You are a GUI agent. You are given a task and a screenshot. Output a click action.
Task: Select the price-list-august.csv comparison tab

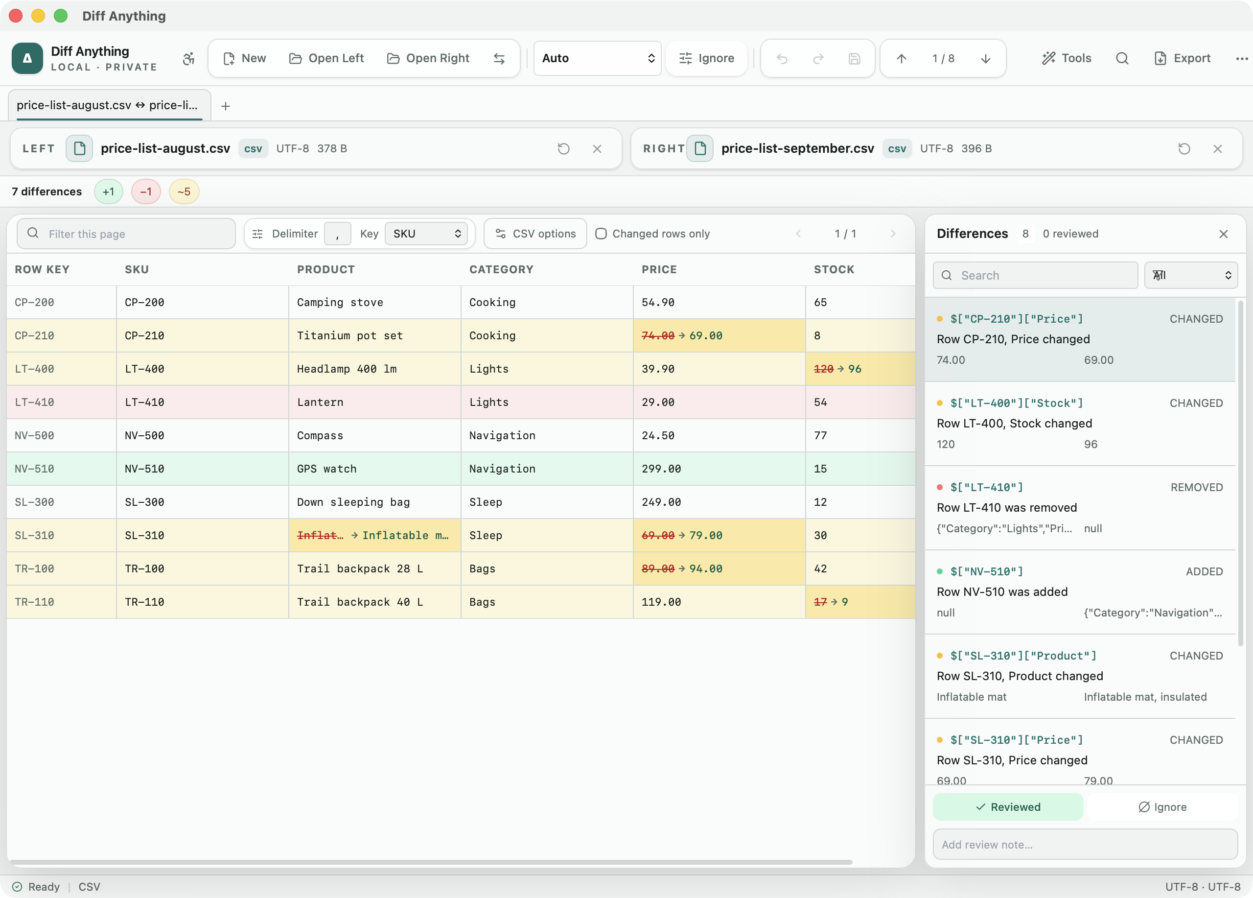coord(109,106)
